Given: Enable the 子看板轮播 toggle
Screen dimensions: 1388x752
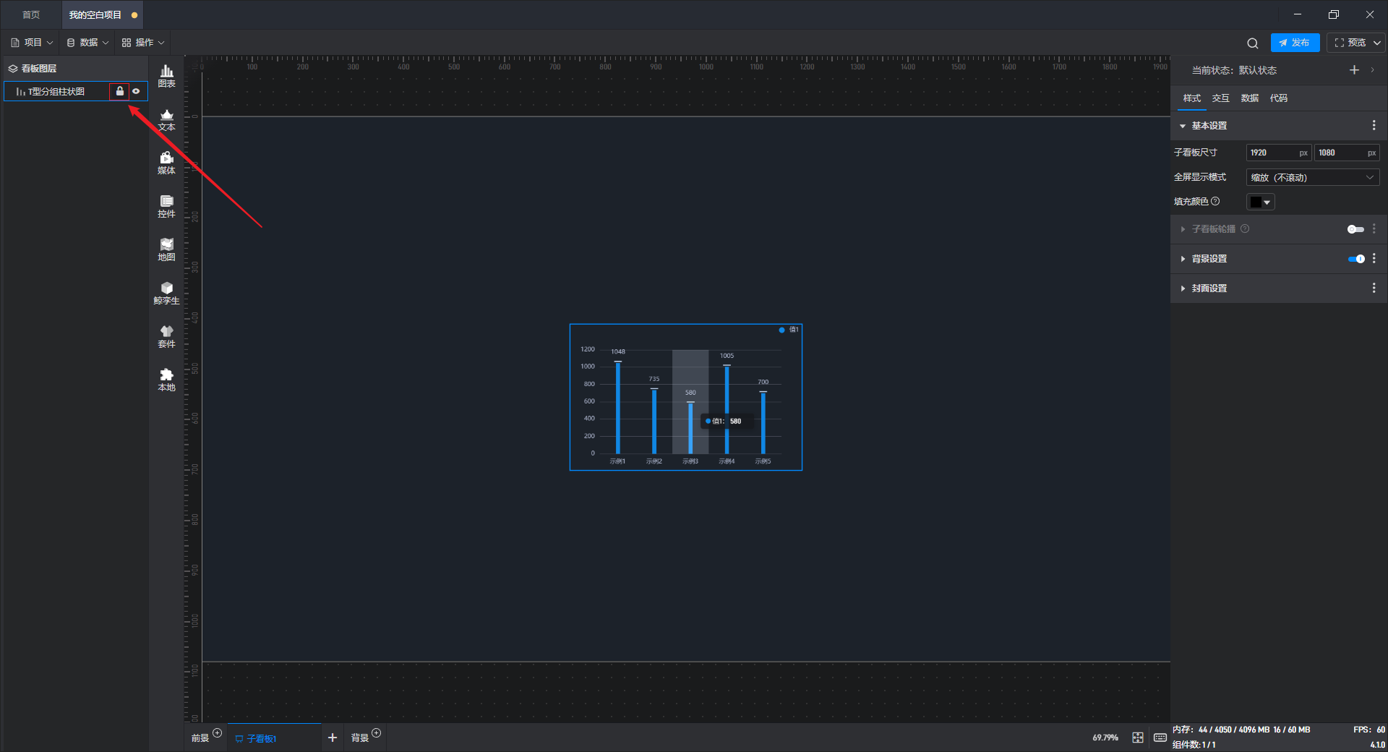Looking at the screenshot, I should coord(1355,229).
